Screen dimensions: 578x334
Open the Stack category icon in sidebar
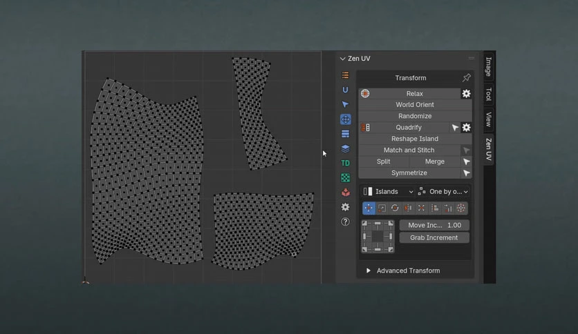(346, 134)
